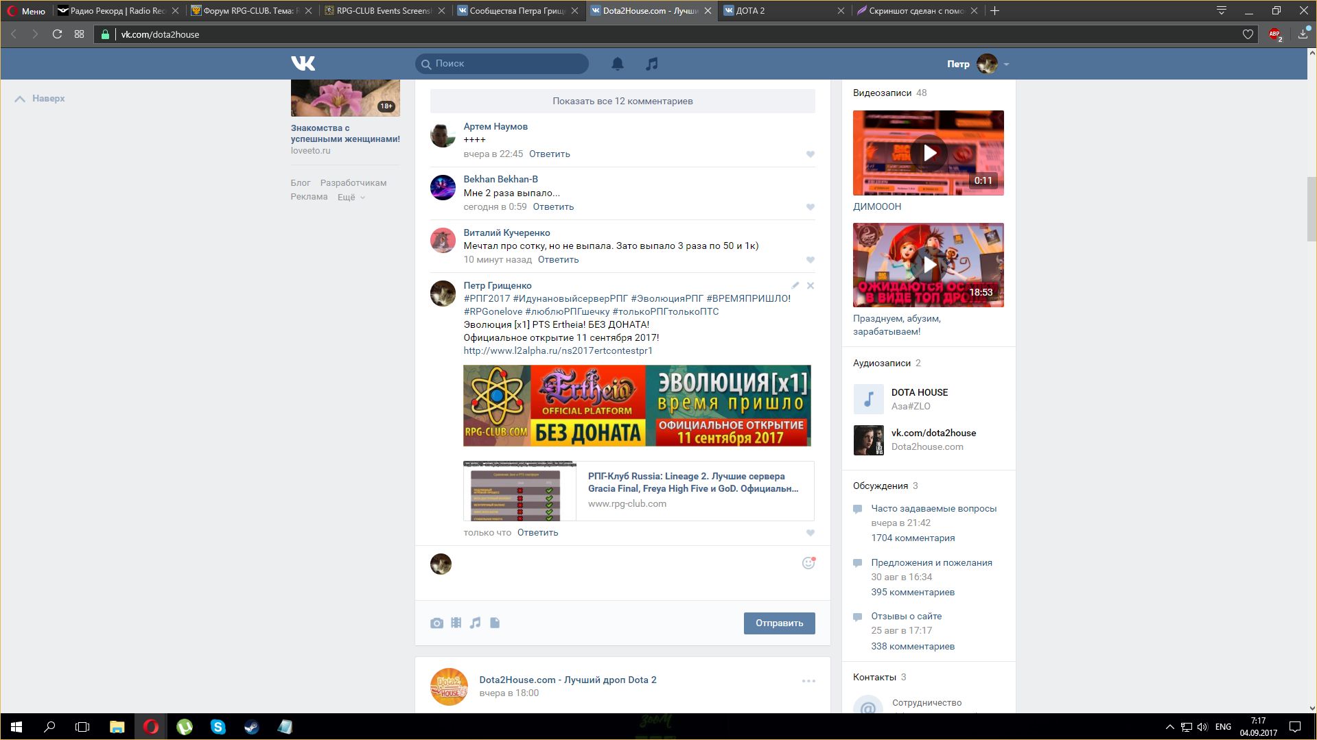The image size is (1317, 740).
Task: Like Артем Наумов's comment with heart
Action: [x=810, y=154]
